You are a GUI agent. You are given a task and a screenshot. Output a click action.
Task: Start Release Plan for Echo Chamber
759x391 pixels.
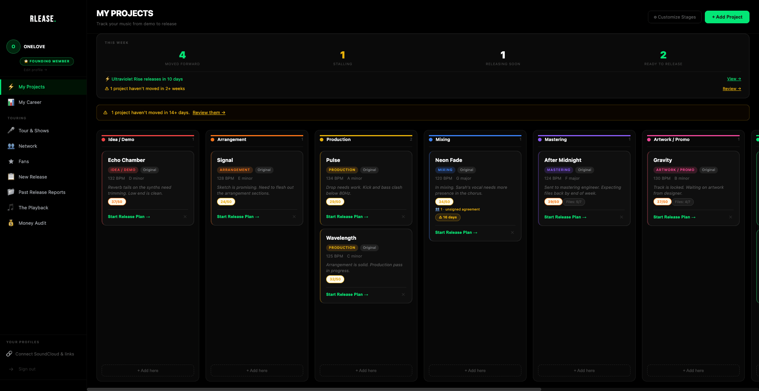coord(129,217)
